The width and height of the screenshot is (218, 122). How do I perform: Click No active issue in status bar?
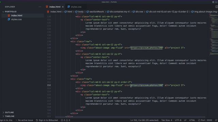tap(26, 120)
